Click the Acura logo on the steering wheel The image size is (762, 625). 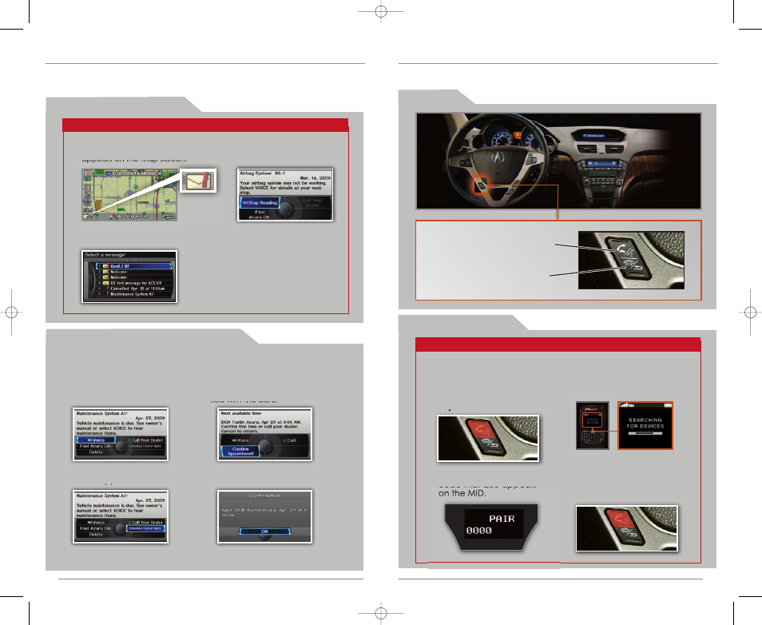497,157
